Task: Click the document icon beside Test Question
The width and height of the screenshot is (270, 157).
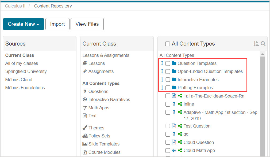Action: click(x=174, y=126)
